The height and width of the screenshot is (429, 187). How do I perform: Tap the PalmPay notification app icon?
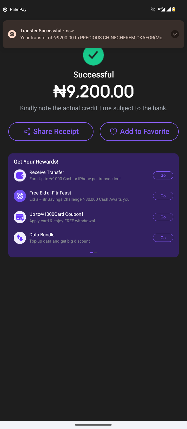tap(12, 34)
